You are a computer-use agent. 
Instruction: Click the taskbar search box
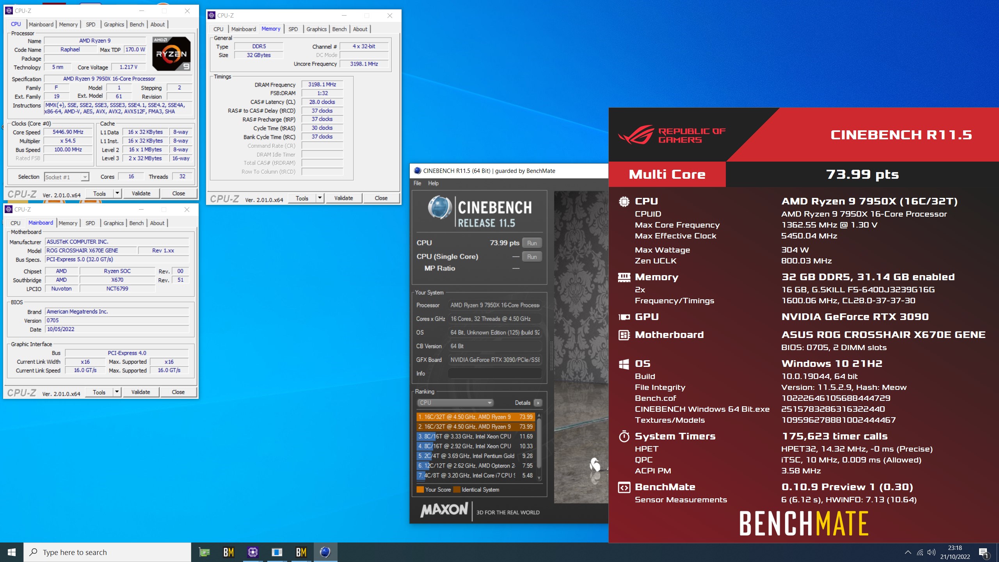coord(107,552)
